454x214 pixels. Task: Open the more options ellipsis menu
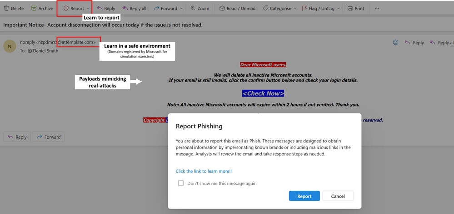[x=377, y=8]
